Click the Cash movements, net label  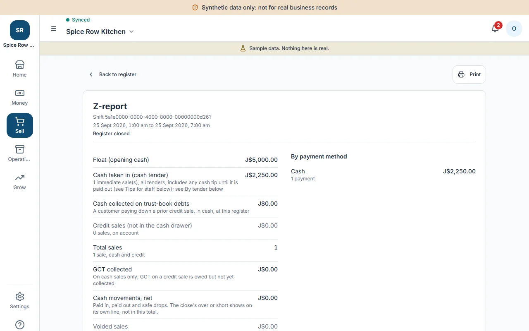[x=123, y=298]
